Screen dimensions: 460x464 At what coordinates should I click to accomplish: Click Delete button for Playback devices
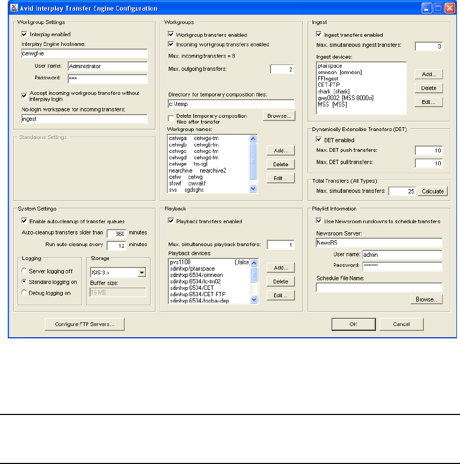coord(281,281)
